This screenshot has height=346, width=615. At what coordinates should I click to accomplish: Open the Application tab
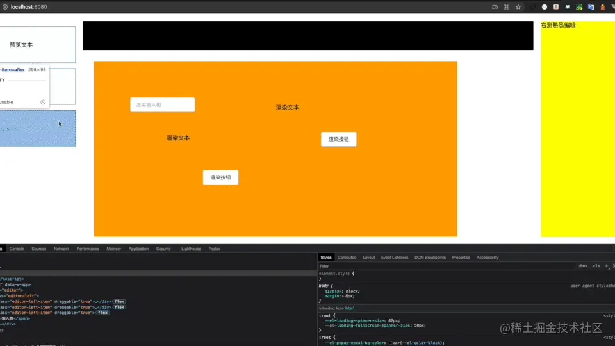[x=138, y=249]
